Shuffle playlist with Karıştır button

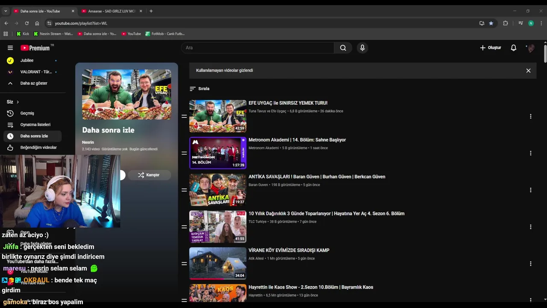[x=149, y=175]
